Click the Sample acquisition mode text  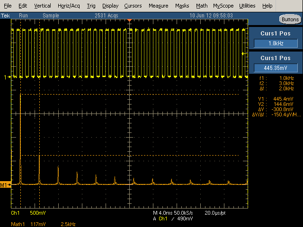(x=51, y=16)
